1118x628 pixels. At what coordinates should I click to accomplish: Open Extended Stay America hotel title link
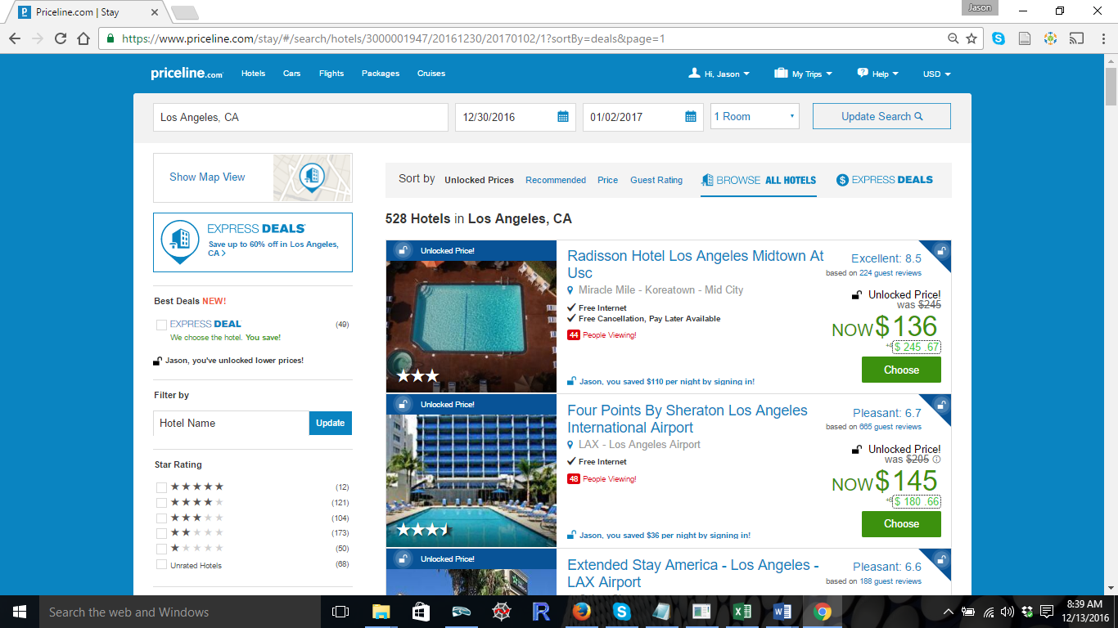pos(692,573)
